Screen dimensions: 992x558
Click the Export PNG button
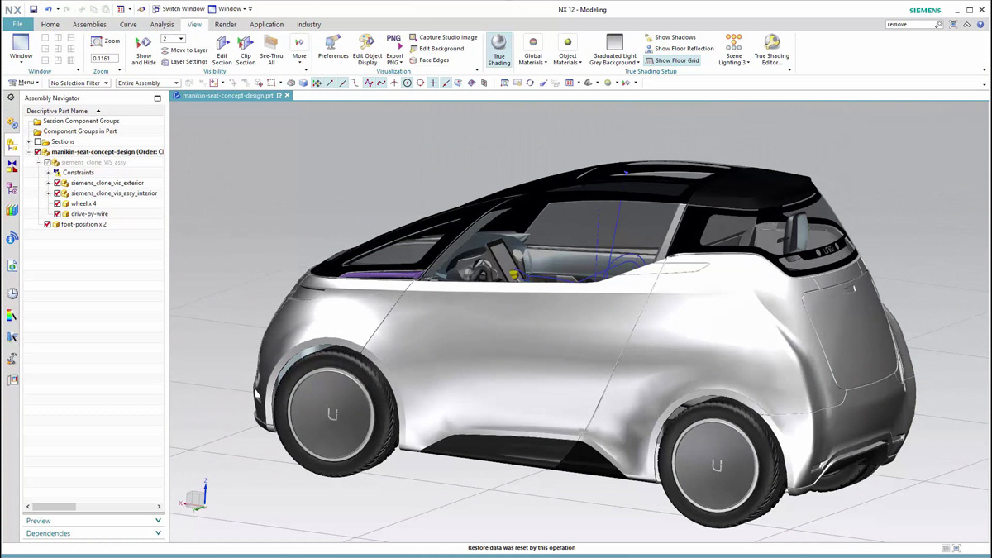coord(394,50)
